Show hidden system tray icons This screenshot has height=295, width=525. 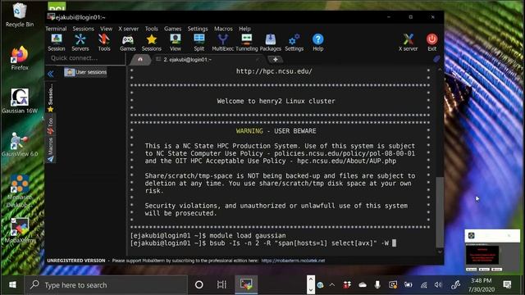(331, 285)
